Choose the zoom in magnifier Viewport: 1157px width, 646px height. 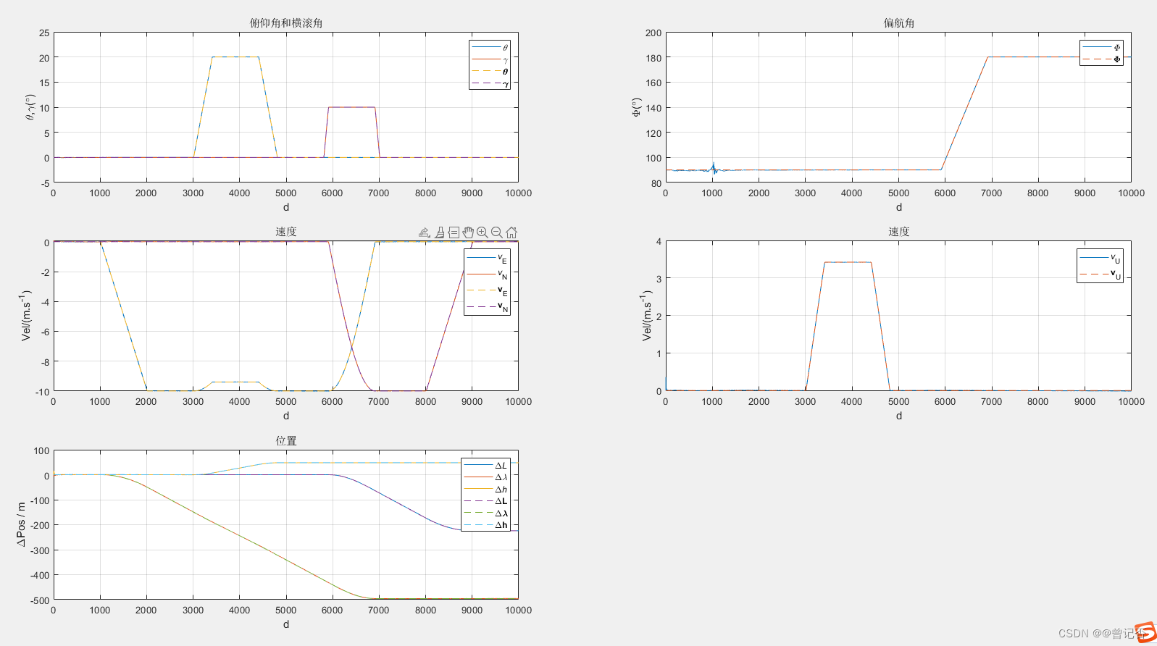483,232
